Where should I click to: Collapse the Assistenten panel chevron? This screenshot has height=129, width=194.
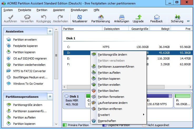(x=50, y=31)
